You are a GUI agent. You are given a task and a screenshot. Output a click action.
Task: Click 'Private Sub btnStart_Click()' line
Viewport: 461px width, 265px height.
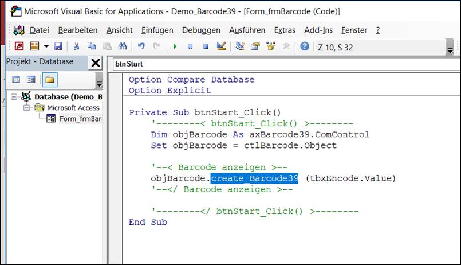click(x=204, y=112)
